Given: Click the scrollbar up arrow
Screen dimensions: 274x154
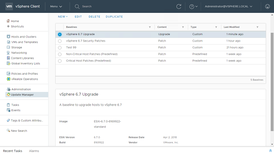Looking at the screenshot, I should point(272,15).
